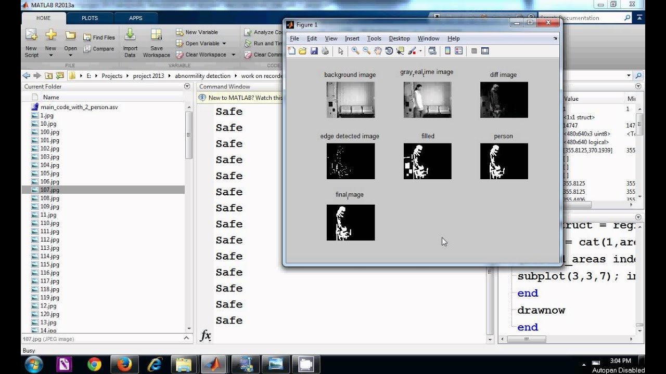Select the Zoom Out tool in Figure 1
The width and height of the screenshot is (666, 374).
[x=366, y=51]
